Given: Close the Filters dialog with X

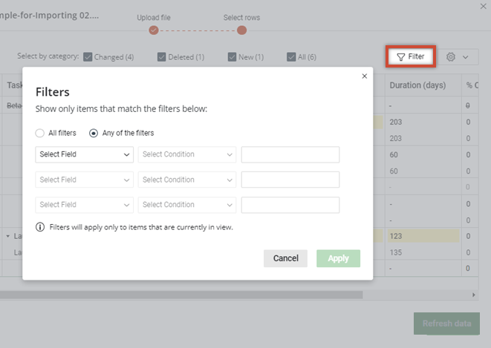Looking at the screenshot, I should [364, 76].
